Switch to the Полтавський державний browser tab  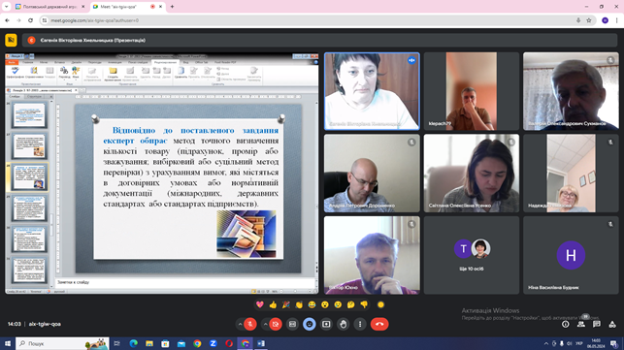(x=50, y=7)
